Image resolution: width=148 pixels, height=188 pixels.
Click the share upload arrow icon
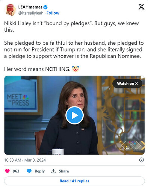click(53, 171)
